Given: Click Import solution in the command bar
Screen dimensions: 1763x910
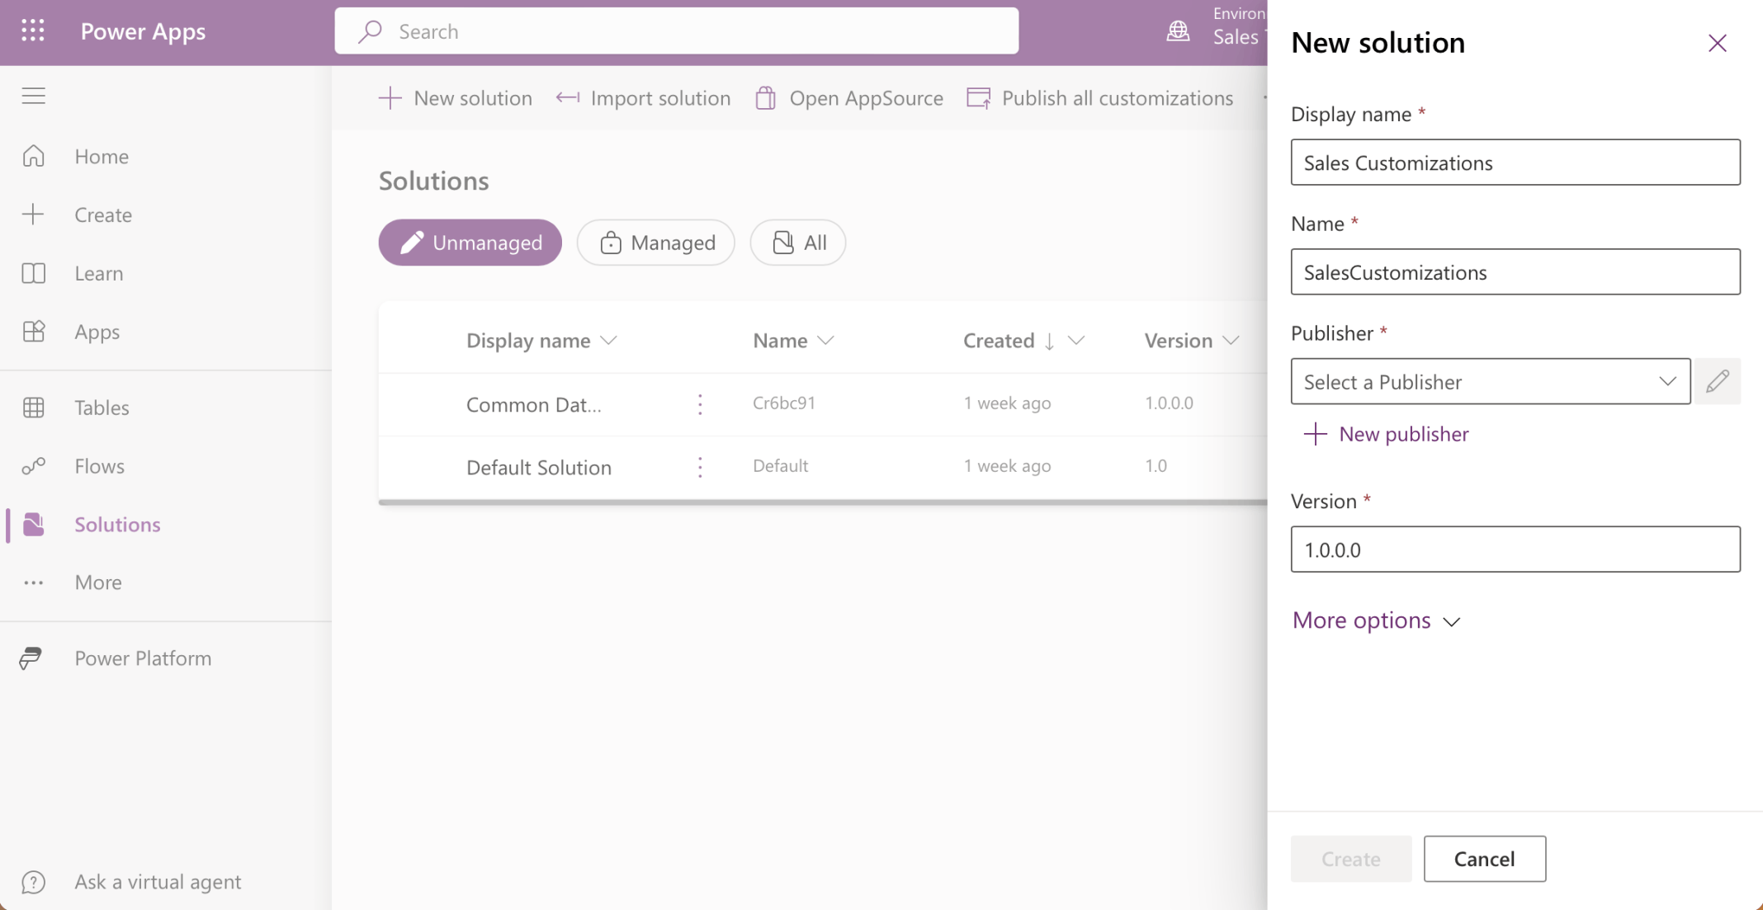Looking at the screenshot, I should pos(643,98).
